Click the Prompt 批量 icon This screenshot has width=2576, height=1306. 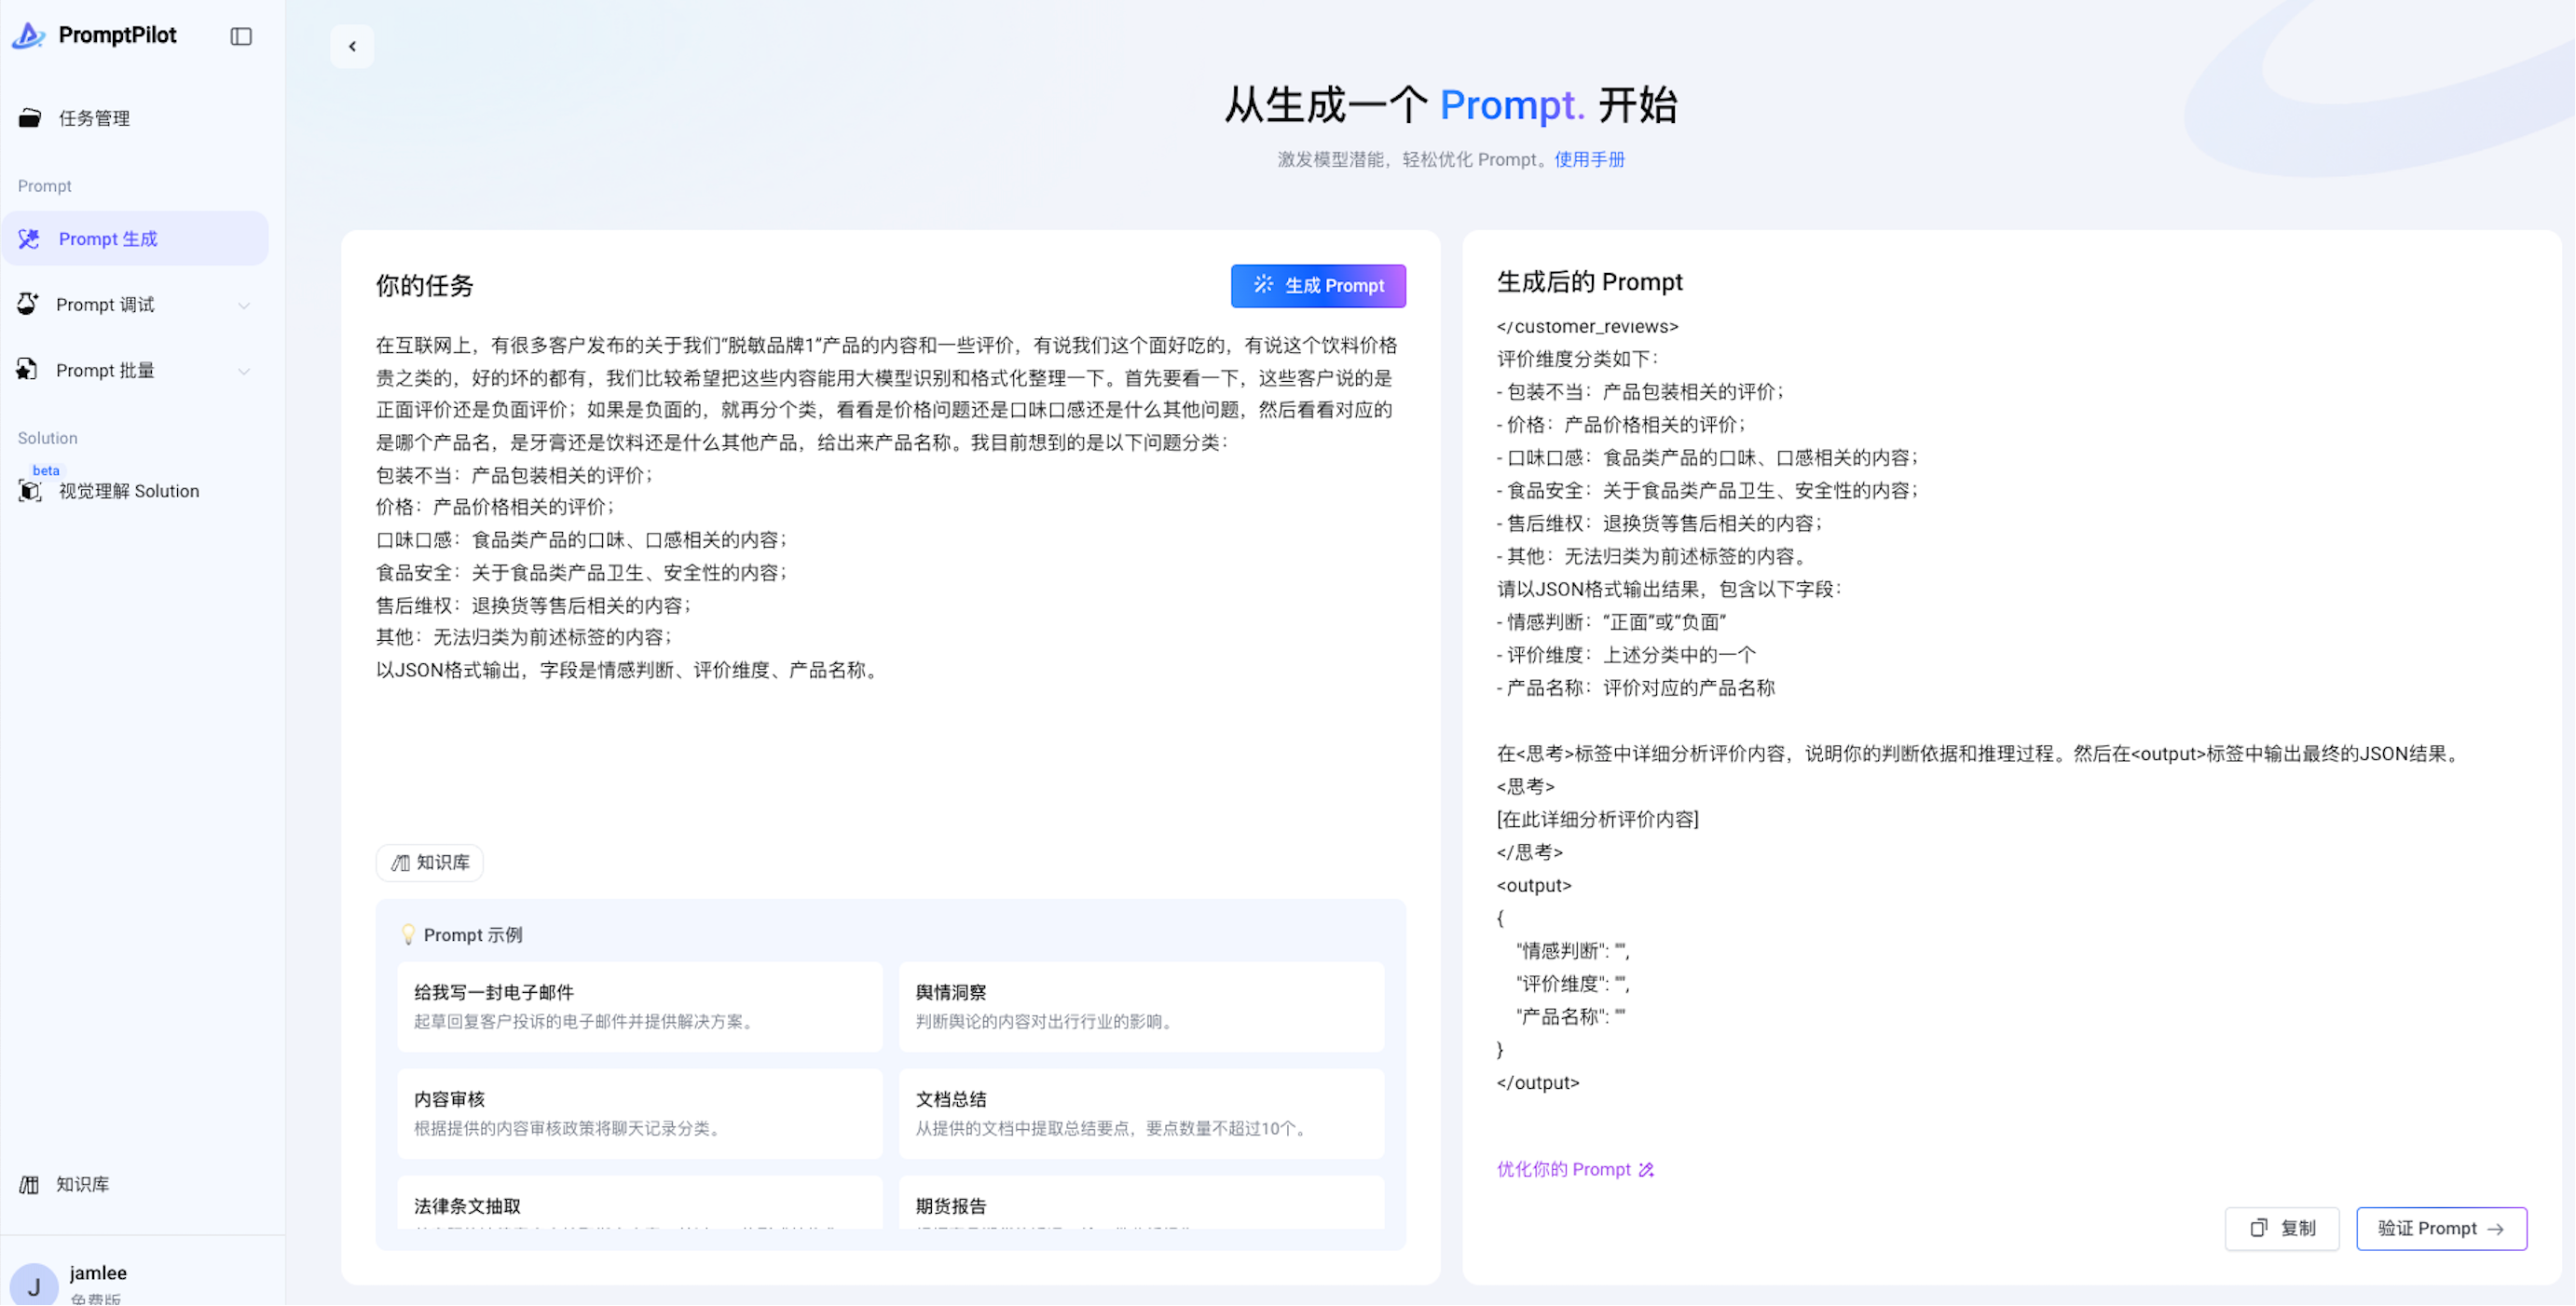pyautogui.click(x=28, y=371)
